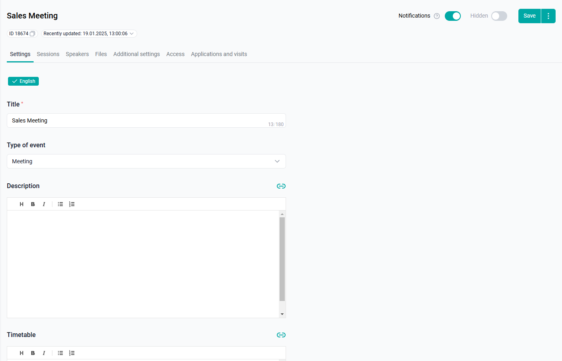Open Applications and visits tab

click(x=219, y=54)
